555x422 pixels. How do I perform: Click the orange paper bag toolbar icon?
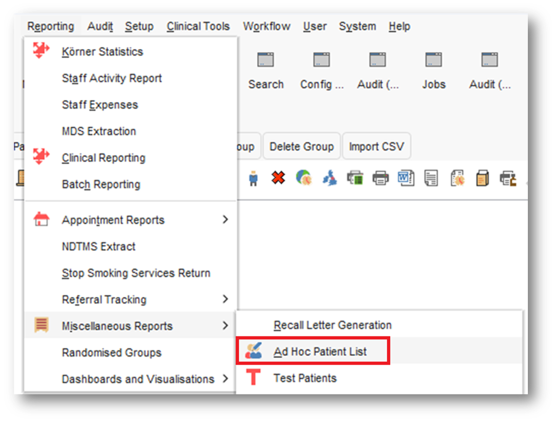[482, 178]
